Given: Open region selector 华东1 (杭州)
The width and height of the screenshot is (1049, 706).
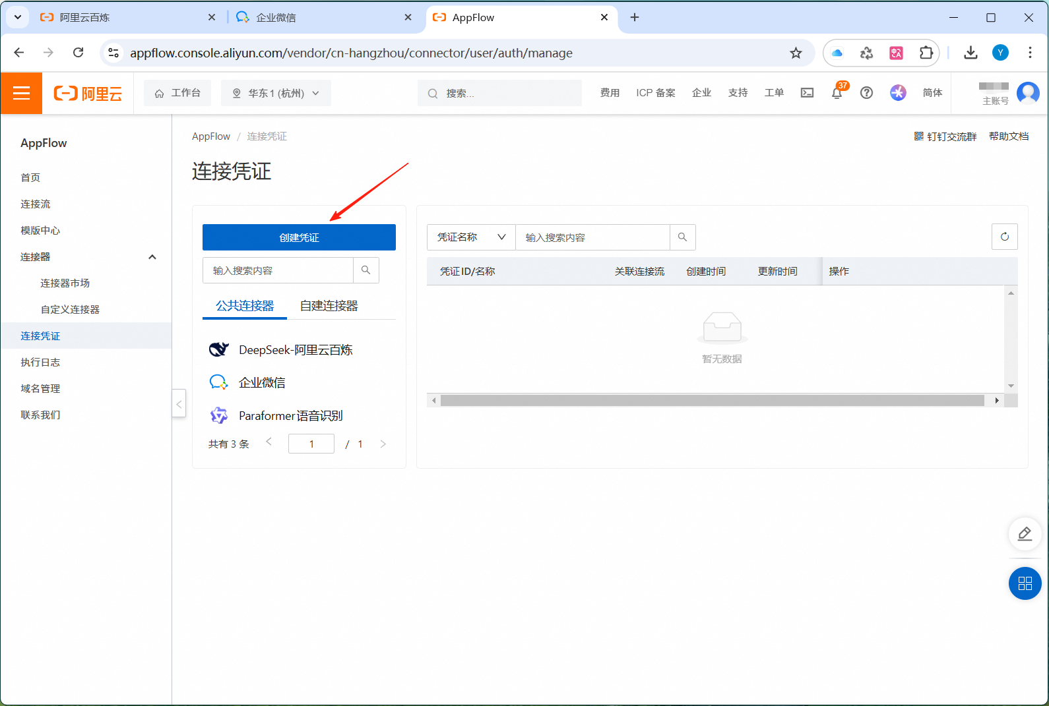Looking at the screenshot, I should pyautogui.click(x=276, y=93).
